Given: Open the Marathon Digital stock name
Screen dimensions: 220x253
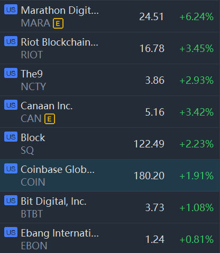Looking at the screenshot, I should 60,11.
